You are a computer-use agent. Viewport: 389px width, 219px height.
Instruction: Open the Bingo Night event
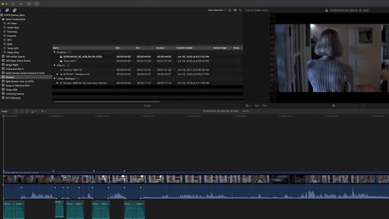12,65
